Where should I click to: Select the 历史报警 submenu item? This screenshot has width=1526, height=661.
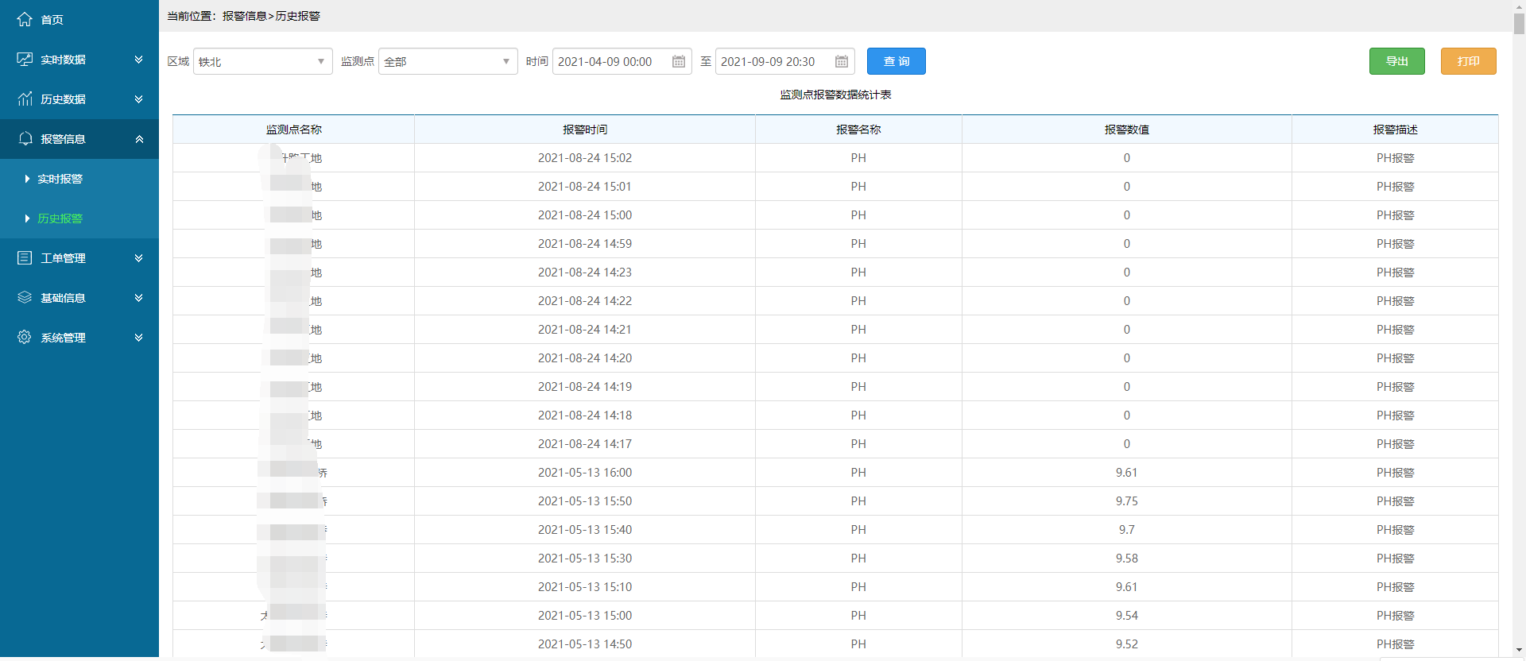pyautogui.click(x=60, y=218)
